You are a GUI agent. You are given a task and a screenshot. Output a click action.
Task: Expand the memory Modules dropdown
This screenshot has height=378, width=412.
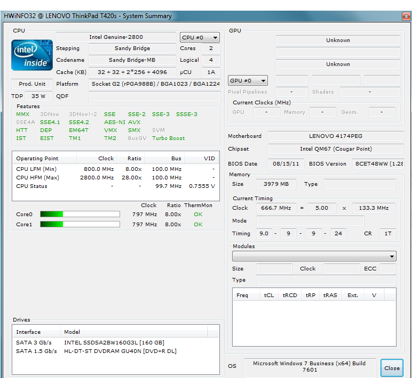coord(314,256)
